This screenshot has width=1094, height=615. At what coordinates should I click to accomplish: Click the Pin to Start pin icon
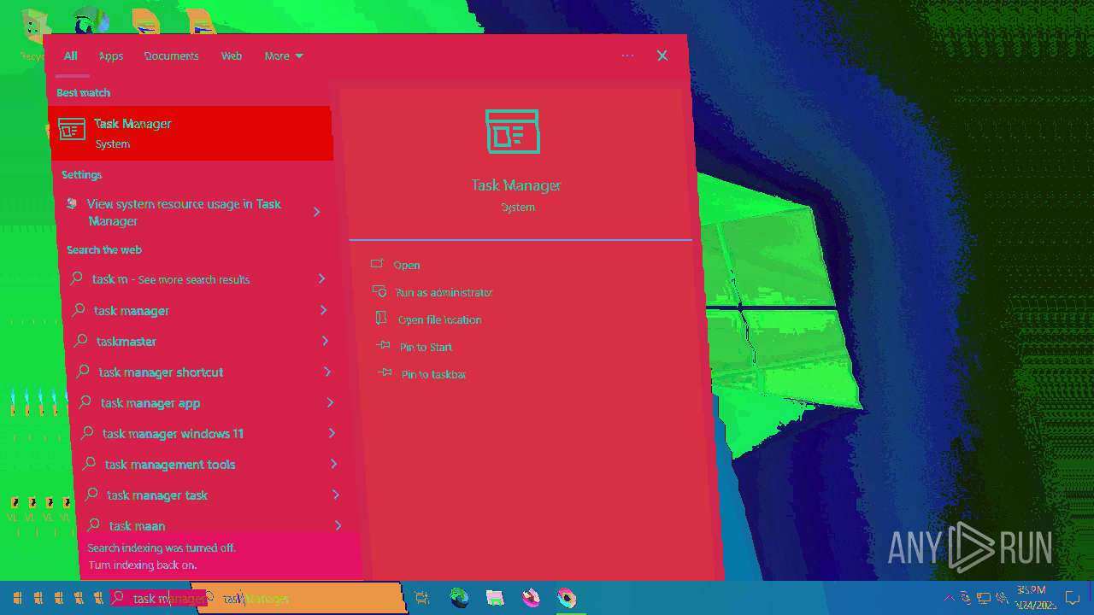click(x=383, y=346)
